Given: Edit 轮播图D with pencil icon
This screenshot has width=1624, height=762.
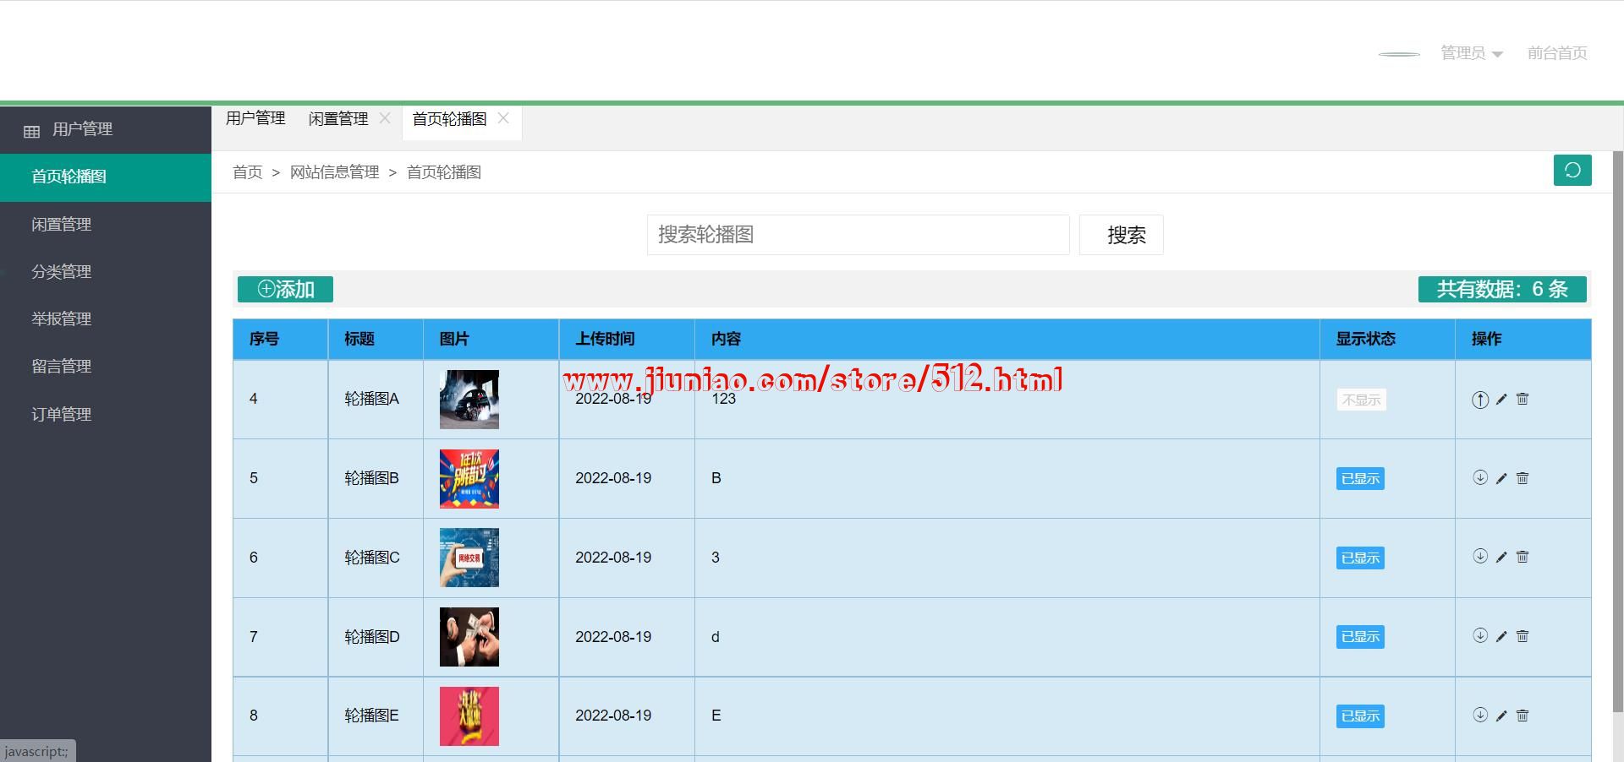Looking at the screenshot, I should point(1501,637).
